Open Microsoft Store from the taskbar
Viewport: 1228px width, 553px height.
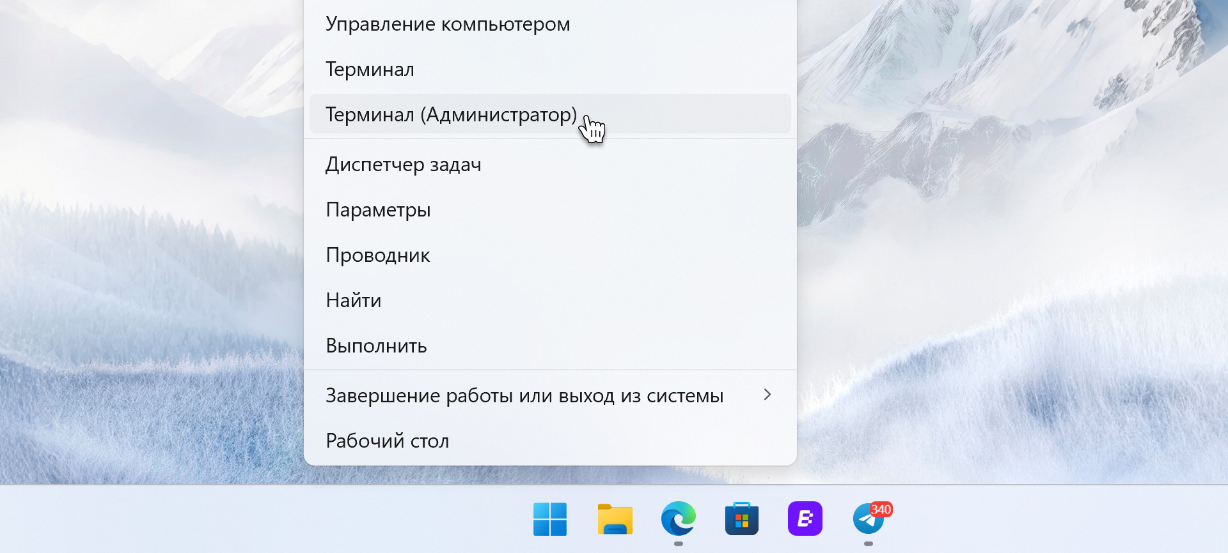[x=741, y=519]
